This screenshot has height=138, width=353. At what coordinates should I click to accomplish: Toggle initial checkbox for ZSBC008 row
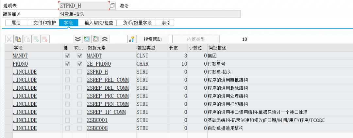80,128
